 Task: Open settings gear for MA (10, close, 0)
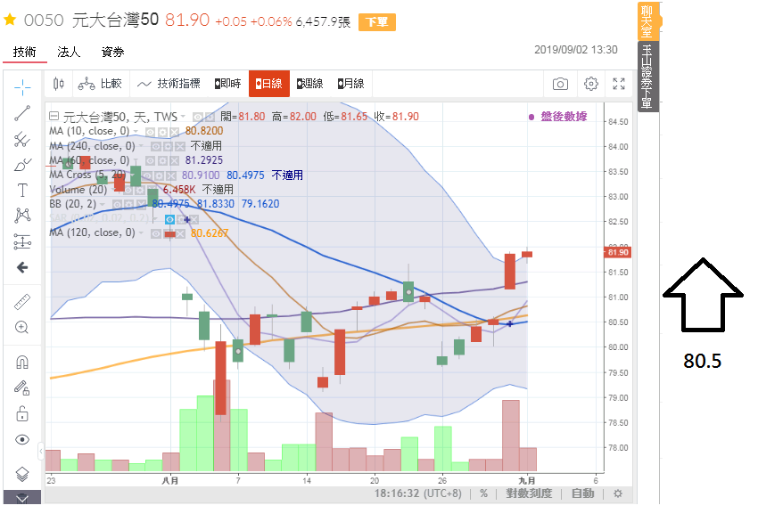162,132
